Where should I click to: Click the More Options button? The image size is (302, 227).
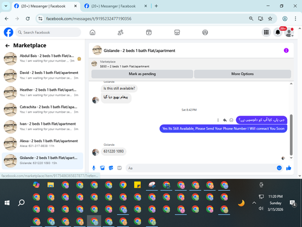(242, 74)
